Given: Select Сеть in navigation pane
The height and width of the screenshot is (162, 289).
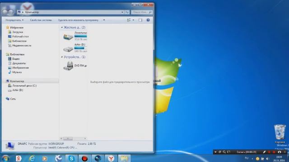Looking at the screenshot, I should coord(11,99).
